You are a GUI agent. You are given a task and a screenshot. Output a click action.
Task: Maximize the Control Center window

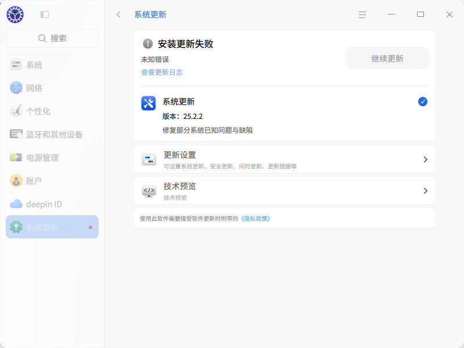point(420,14)
